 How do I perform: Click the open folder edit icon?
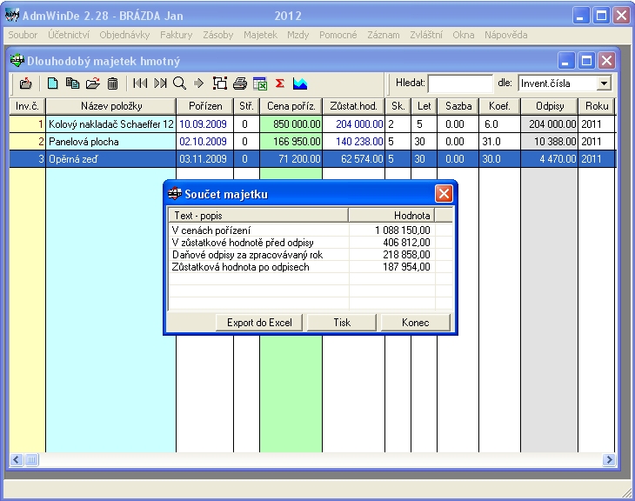tap(93, 83)
